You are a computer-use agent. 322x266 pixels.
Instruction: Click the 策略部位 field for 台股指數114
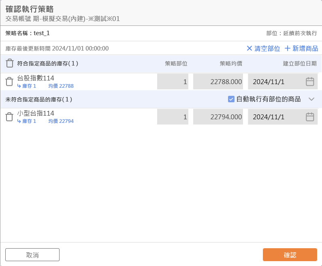tap(173, 82)
